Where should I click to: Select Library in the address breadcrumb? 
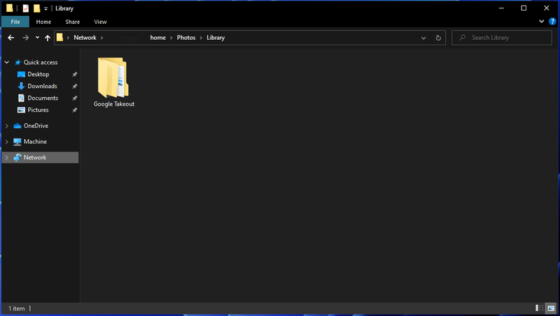[x=216, y=38]
